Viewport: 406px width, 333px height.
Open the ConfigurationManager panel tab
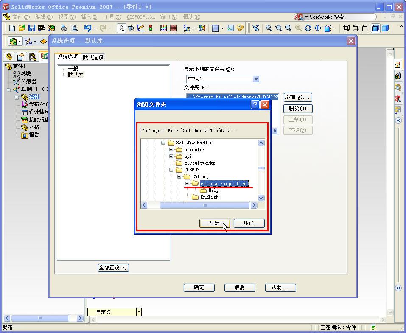32,56
